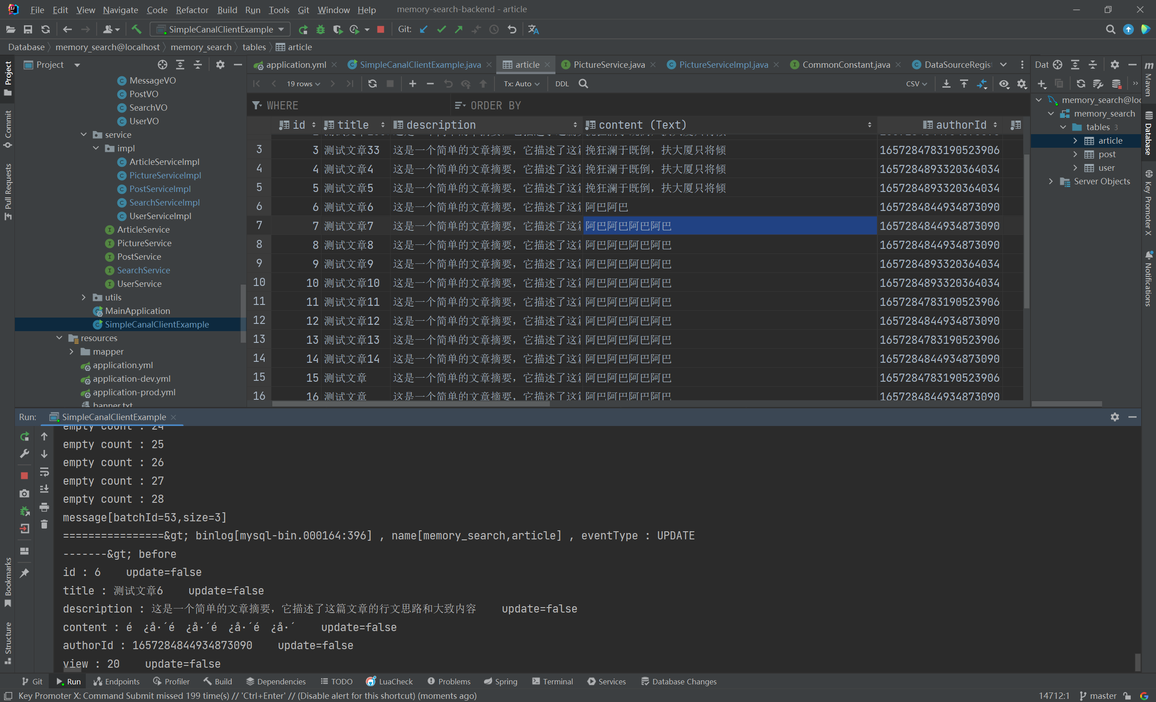Viewport: 1156px width, 702px height.
Task: Open SimpleCanalClientExample run configuration dropdown
Action: (x=220, y=29)
